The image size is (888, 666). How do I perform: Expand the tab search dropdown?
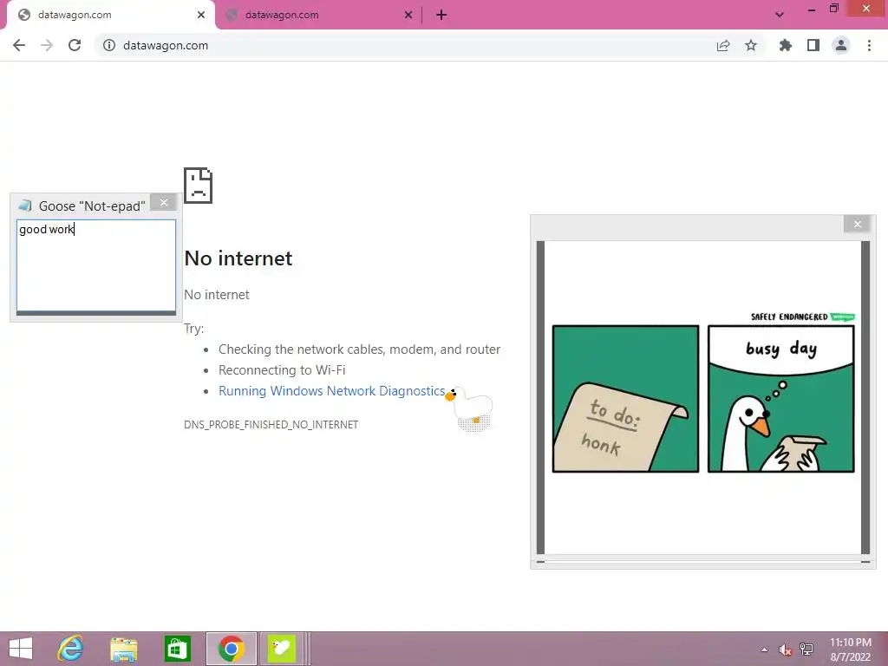pyautogui.click(x=780, y=15)
